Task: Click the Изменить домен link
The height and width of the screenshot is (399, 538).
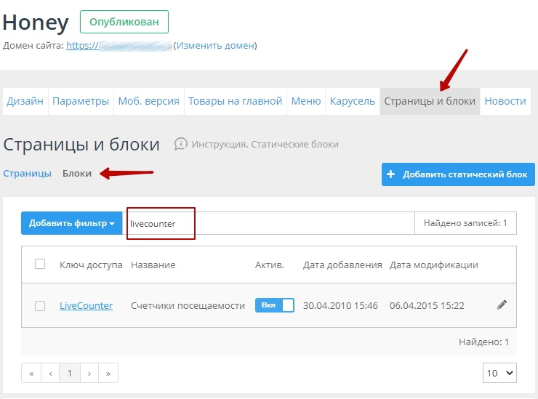Action: [x=214, y=46]
